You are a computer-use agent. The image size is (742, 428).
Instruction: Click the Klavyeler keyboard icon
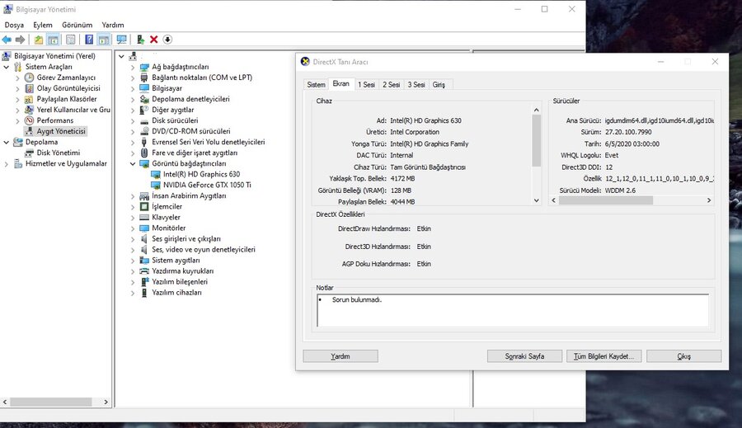(x=144, y=218)
